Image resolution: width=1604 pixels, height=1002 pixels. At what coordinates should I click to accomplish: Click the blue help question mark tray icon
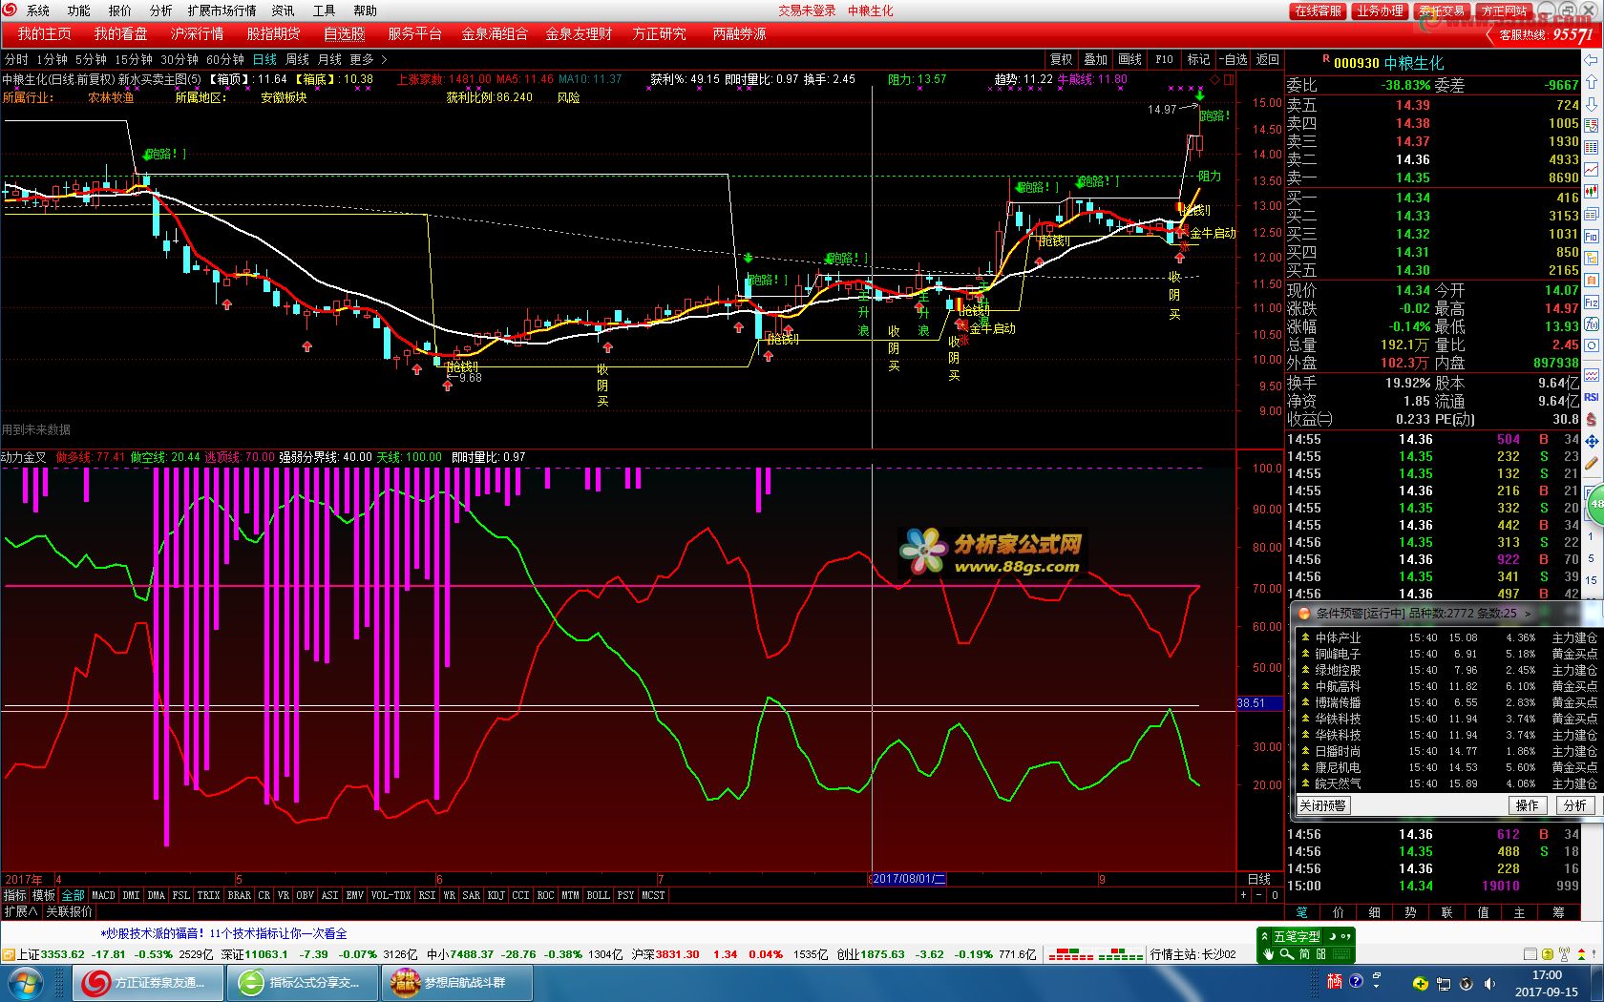click(x=1356, y=981)
